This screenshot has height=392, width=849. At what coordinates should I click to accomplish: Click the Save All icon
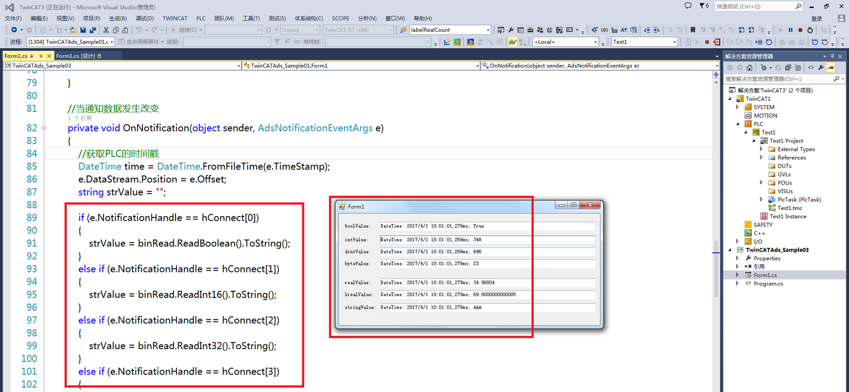92,30
